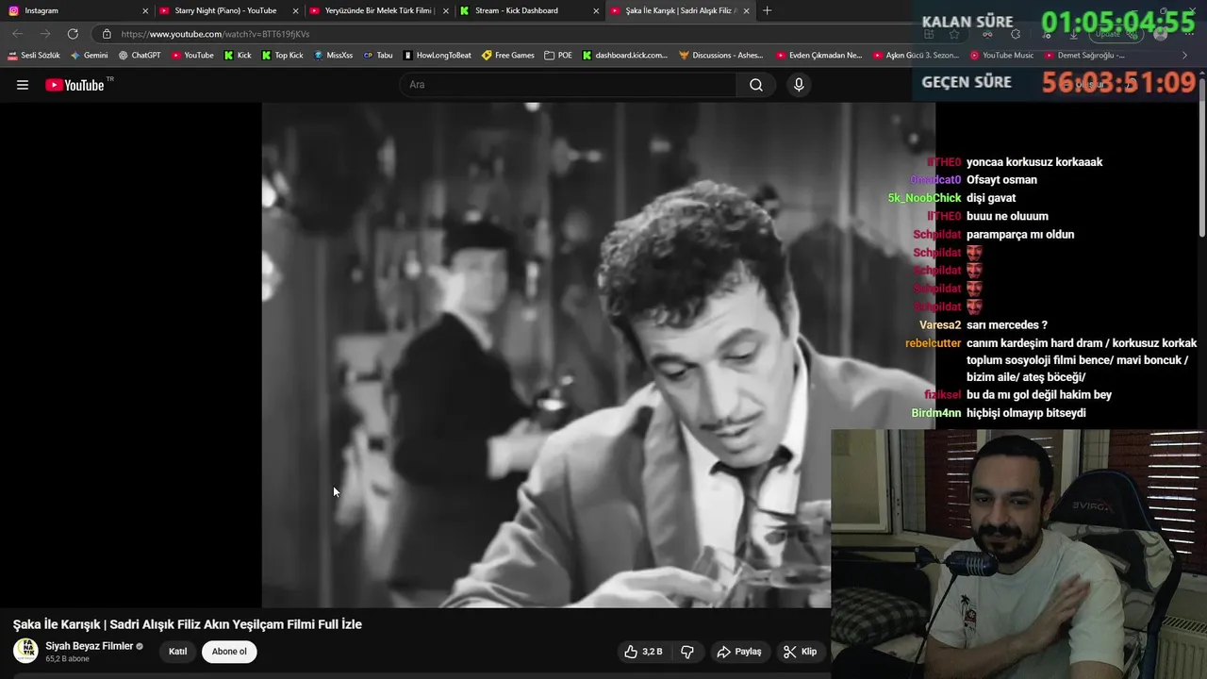Viewport: 1207px width, 679px height.
Task: Open the YouTube Music bookmark
Action: 1001,56
